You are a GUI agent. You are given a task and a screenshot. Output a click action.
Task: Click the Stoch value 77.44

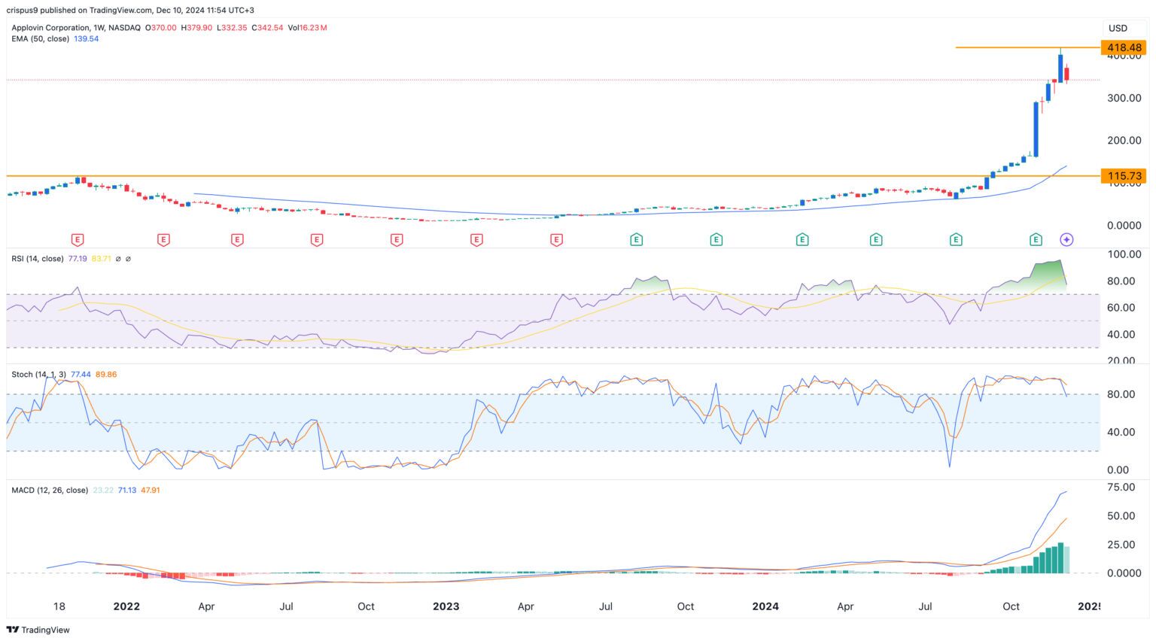(81, 375)
